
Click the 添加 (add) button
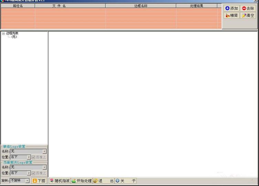click(231, 8)
